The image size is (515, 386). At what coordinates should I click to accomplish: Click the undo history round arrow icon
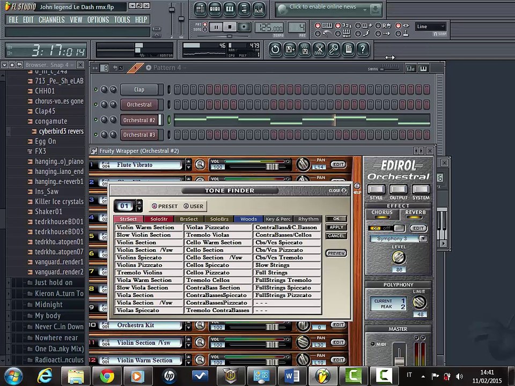pyautogui.click(x=275, y=49)
